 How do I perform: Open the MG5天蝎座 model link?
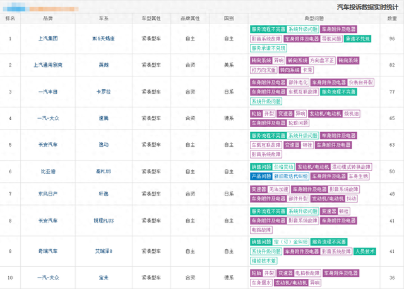click(104, 39)
